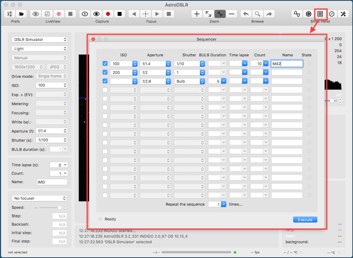Click the log line mentioning AstroDSLR 3.2_331
Image resolution: width=353 pixels, height=258 pixels.
(x=133, y=236)
